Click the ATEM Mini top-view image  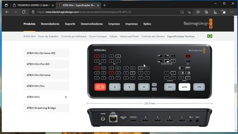149,71
